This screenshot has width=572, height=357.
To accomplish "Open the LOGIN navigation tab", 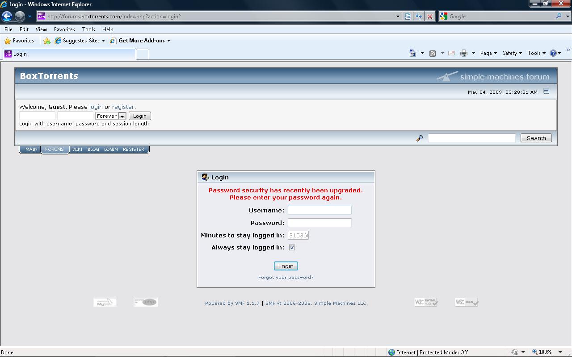I will click(111, 149).
